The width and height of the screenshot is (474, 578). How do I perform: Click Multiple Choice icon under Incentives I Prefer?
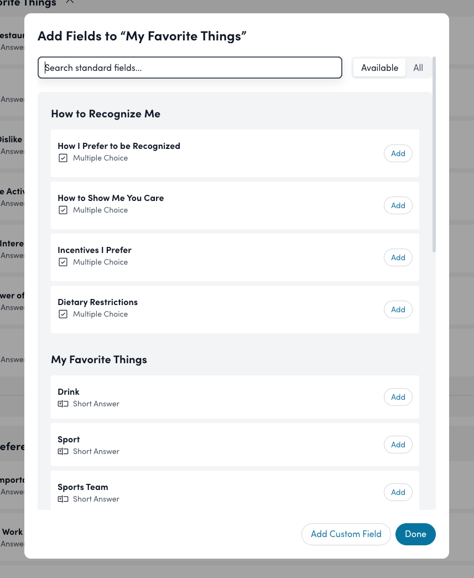(63, 262)
